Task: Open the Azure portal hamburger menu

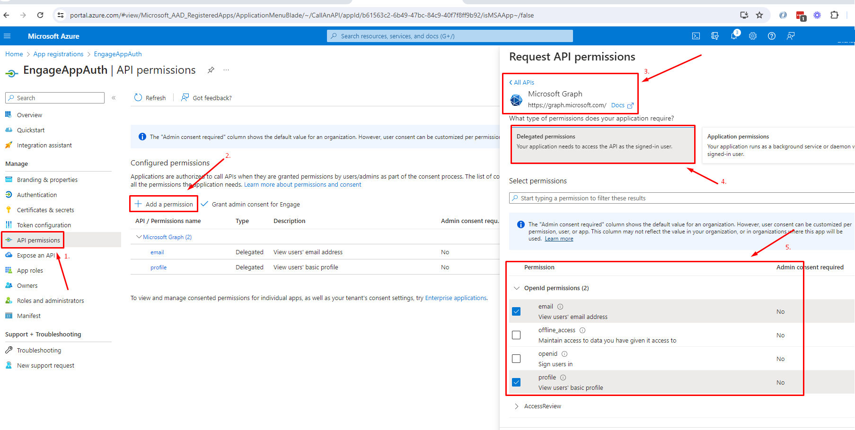Action: (x=7, y=36)
